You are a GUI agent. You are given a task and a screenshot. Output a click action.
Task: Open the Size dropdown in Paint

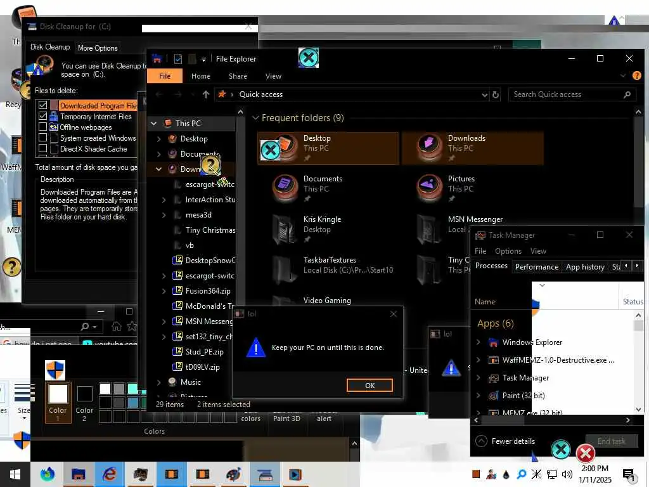click(x=23, y=401)
